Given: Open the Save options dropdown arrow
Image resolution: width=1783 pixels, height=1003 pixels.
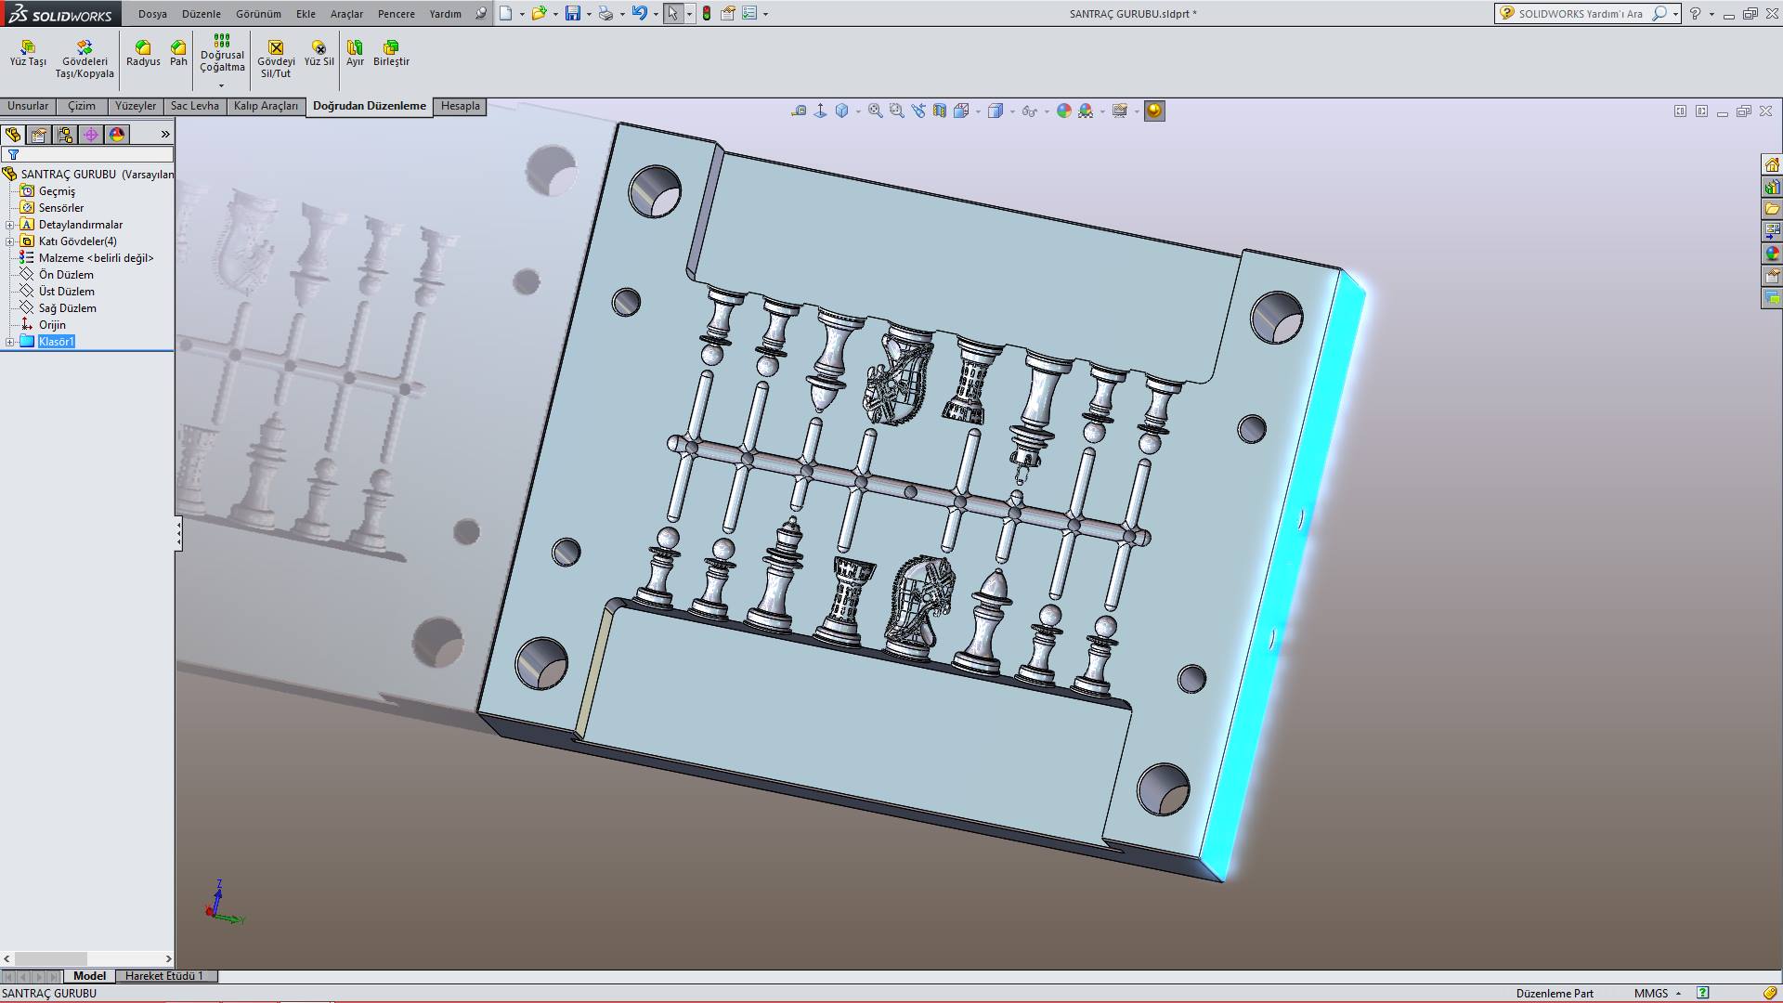Looking at the screenshot, I should (x=589, y=14).
